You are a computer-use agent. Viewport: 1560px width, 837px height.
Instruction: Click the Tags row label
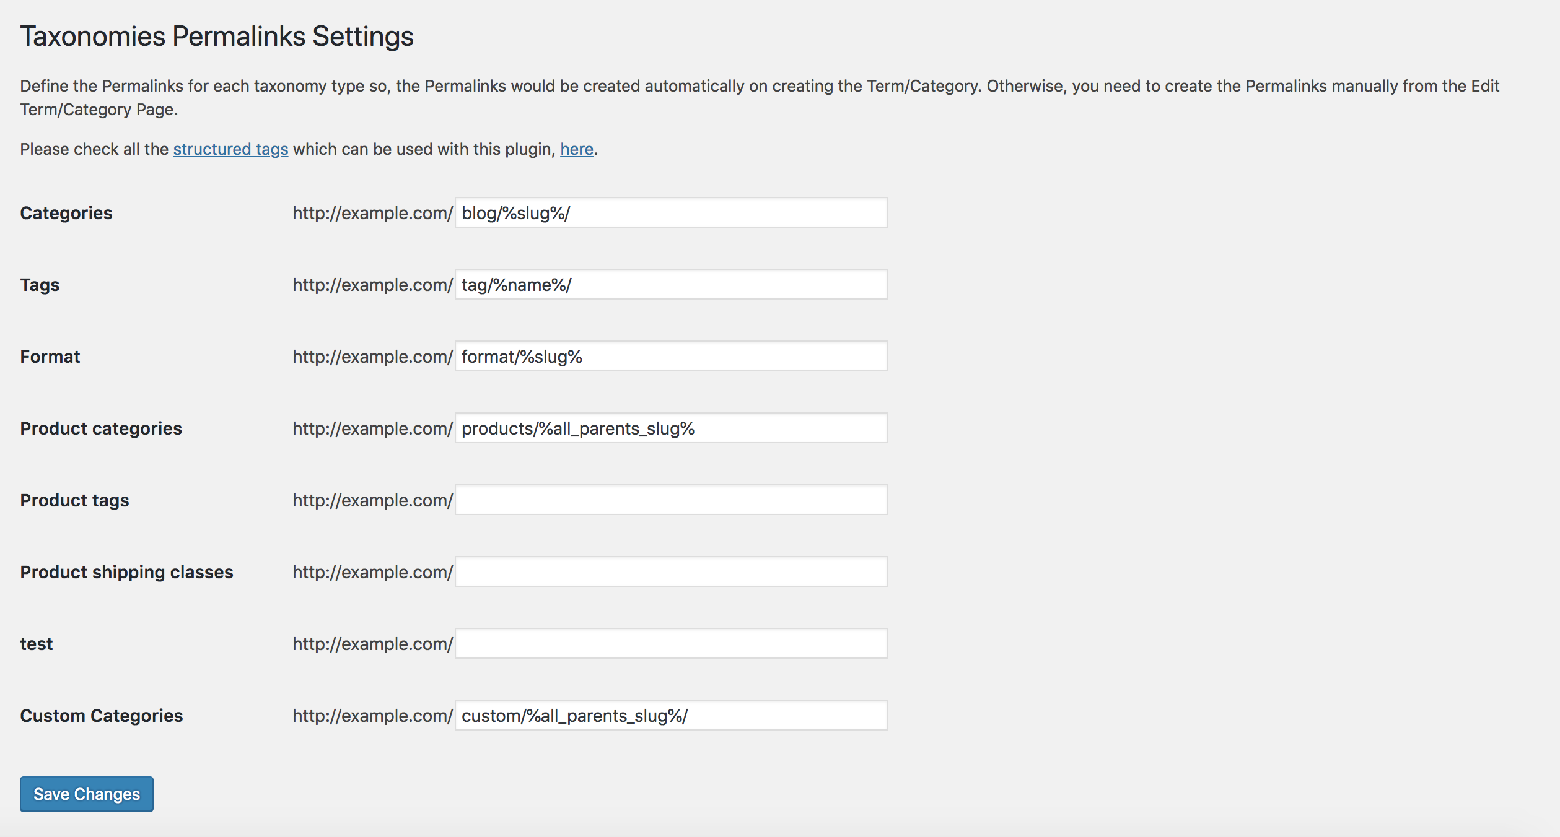coord(40,285)
